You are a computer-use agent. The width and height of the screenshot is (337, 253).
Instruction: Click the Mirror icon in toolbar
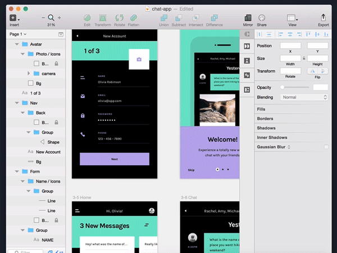pyautogui.click(x=248, y=18)
